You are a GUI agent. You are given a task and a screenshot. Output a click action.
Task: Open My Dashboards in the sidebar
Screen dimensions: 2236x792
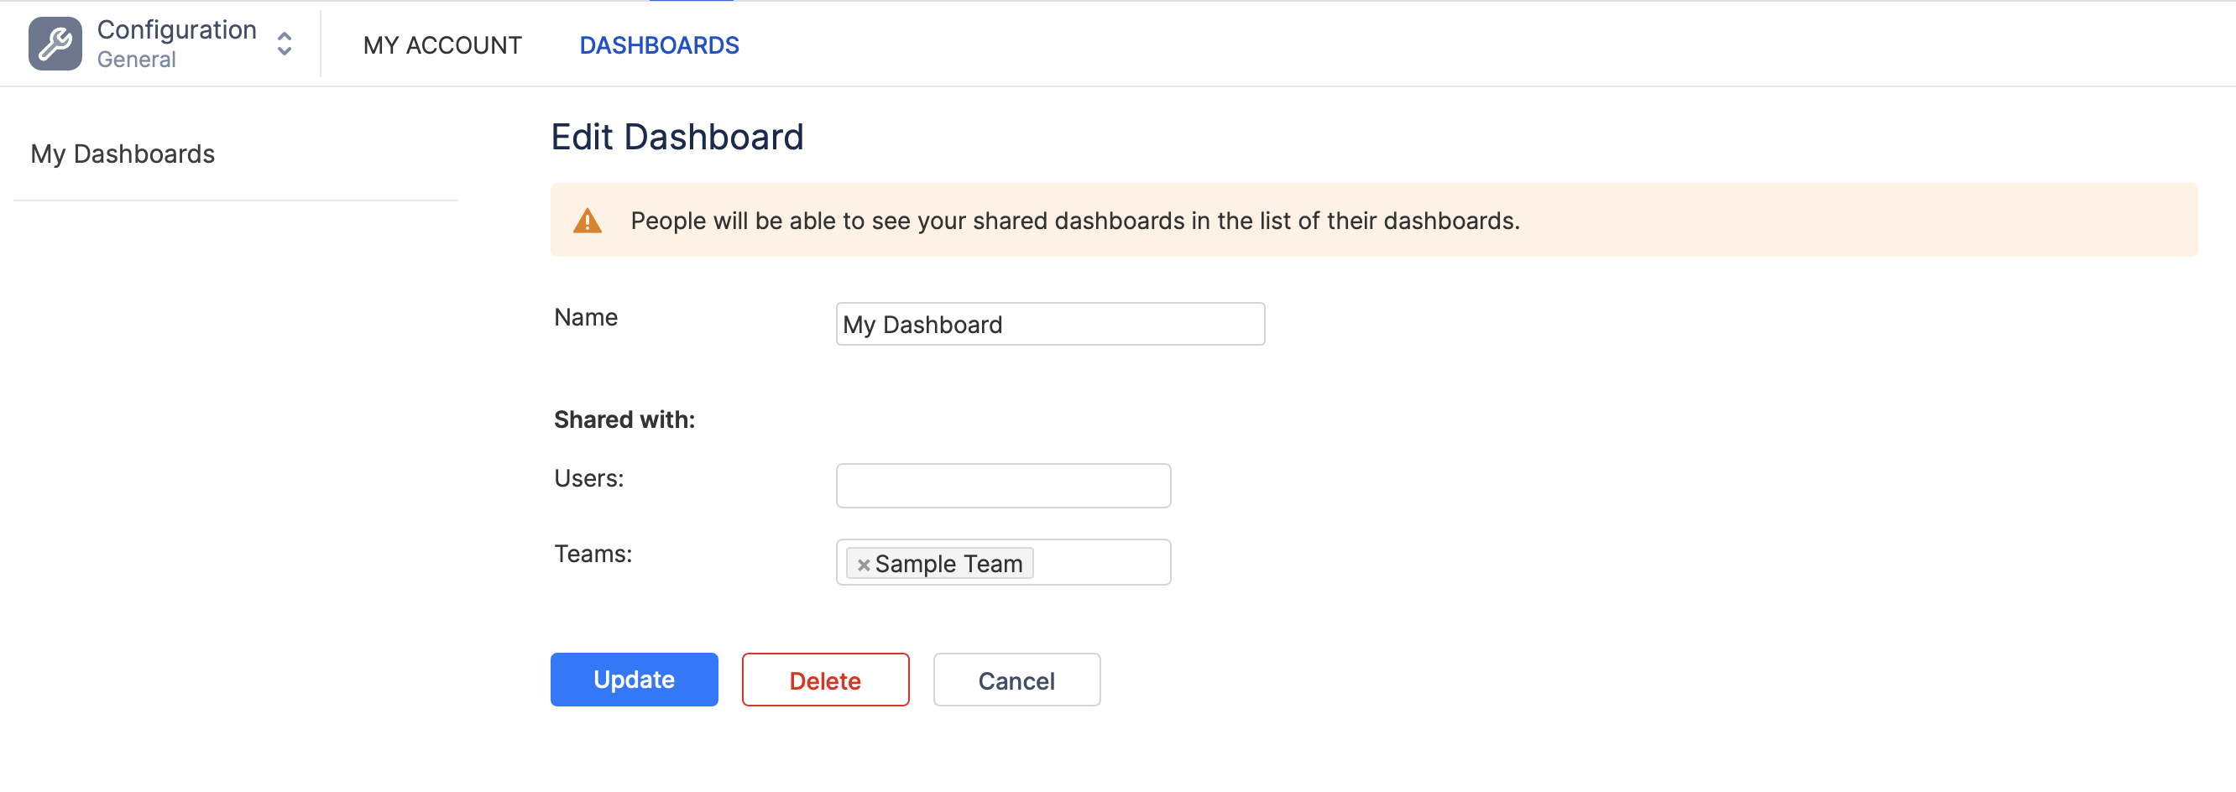(123, 154)
